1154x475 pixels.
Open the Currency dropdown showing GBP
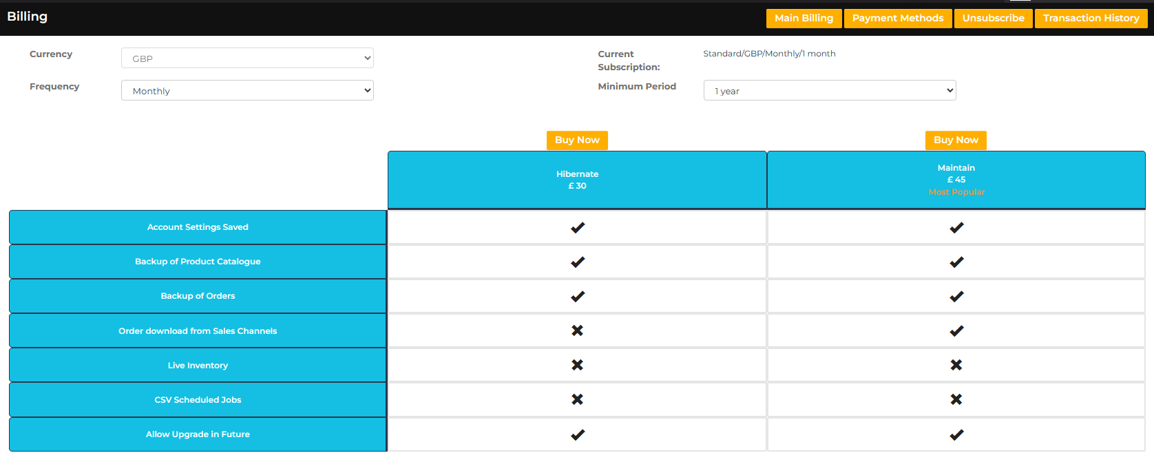tap(247, 59)
